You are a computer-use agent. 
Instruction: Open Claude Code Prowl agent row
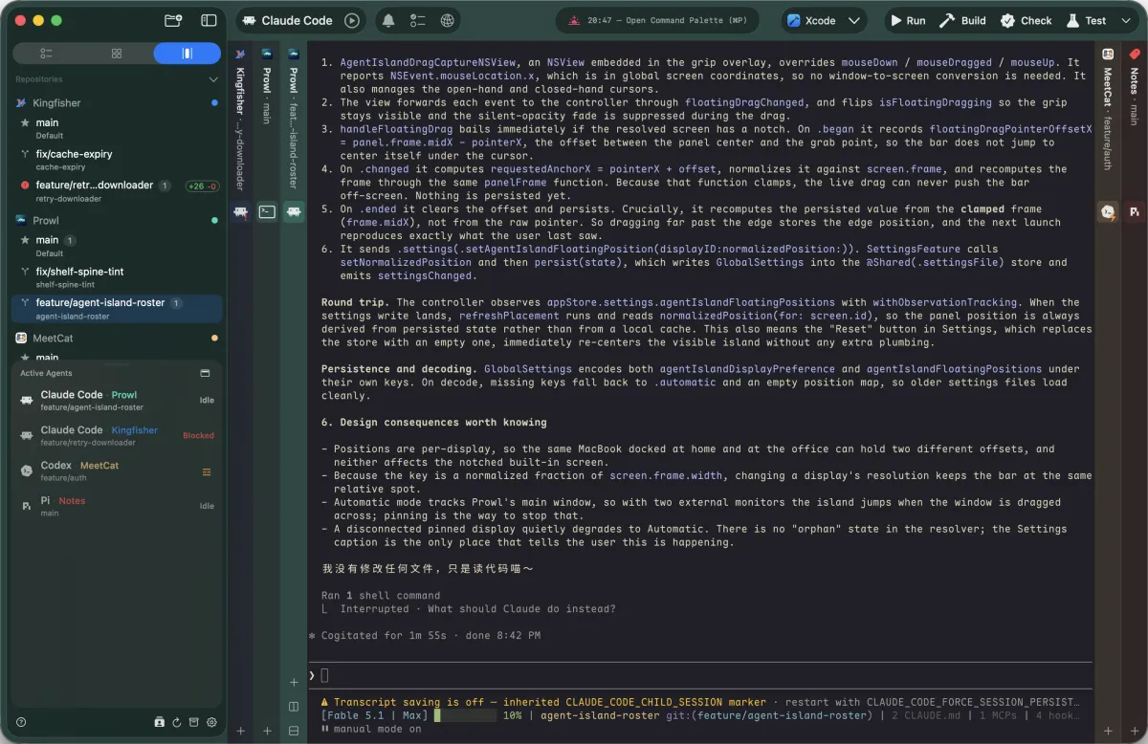pos(117,400)
